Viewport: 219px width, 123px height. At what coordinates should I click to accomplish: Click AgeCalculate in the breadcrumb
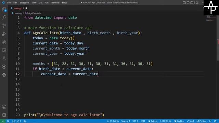coord(35,13)
